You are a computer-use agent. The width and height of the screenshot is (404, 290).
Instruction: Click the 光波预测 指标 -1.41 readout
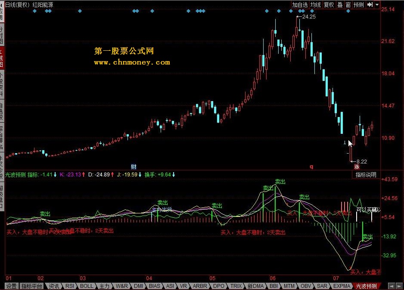pyautogui.click(x=31, y=175)
